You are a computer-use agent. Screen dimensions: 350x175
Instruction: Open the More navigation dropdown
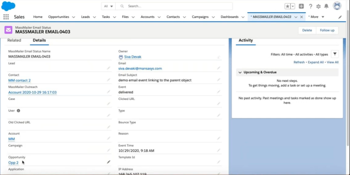point(316,17)
